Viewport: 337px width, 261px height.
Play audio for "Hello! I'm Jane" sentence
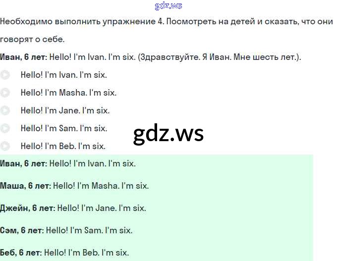[5, 110]
